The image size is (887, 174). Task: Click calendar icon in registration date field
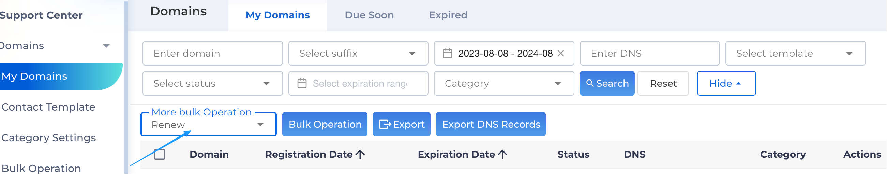pyautogui.click(x=447, y=54)
